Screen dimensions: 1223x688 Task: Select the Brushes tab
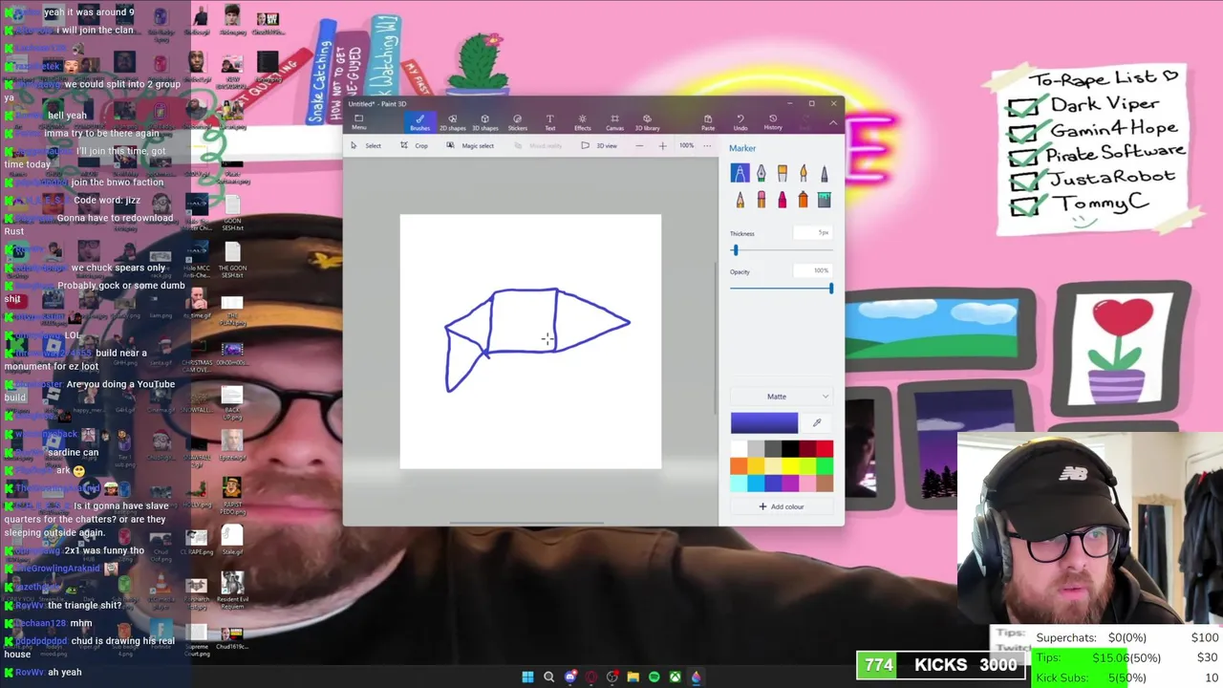(x=419, y=122)
